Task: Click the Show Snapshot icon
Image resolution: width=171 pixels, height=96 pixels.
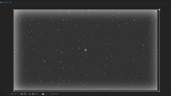Action: point(46,94)
